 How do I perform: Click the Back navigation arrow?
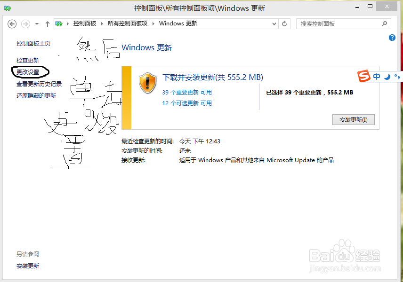[x=12, y=24]
